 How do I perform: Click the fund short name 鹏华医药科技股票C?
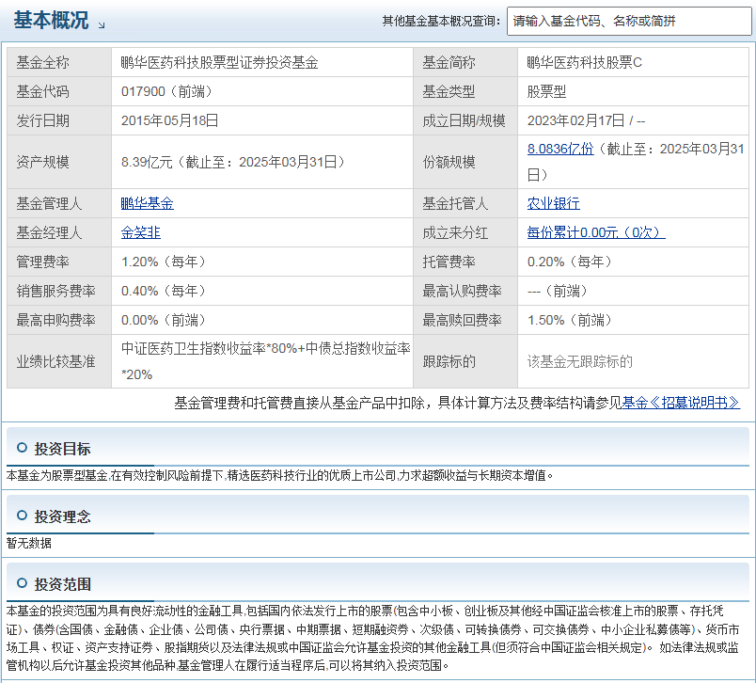(x=584, y=62)
